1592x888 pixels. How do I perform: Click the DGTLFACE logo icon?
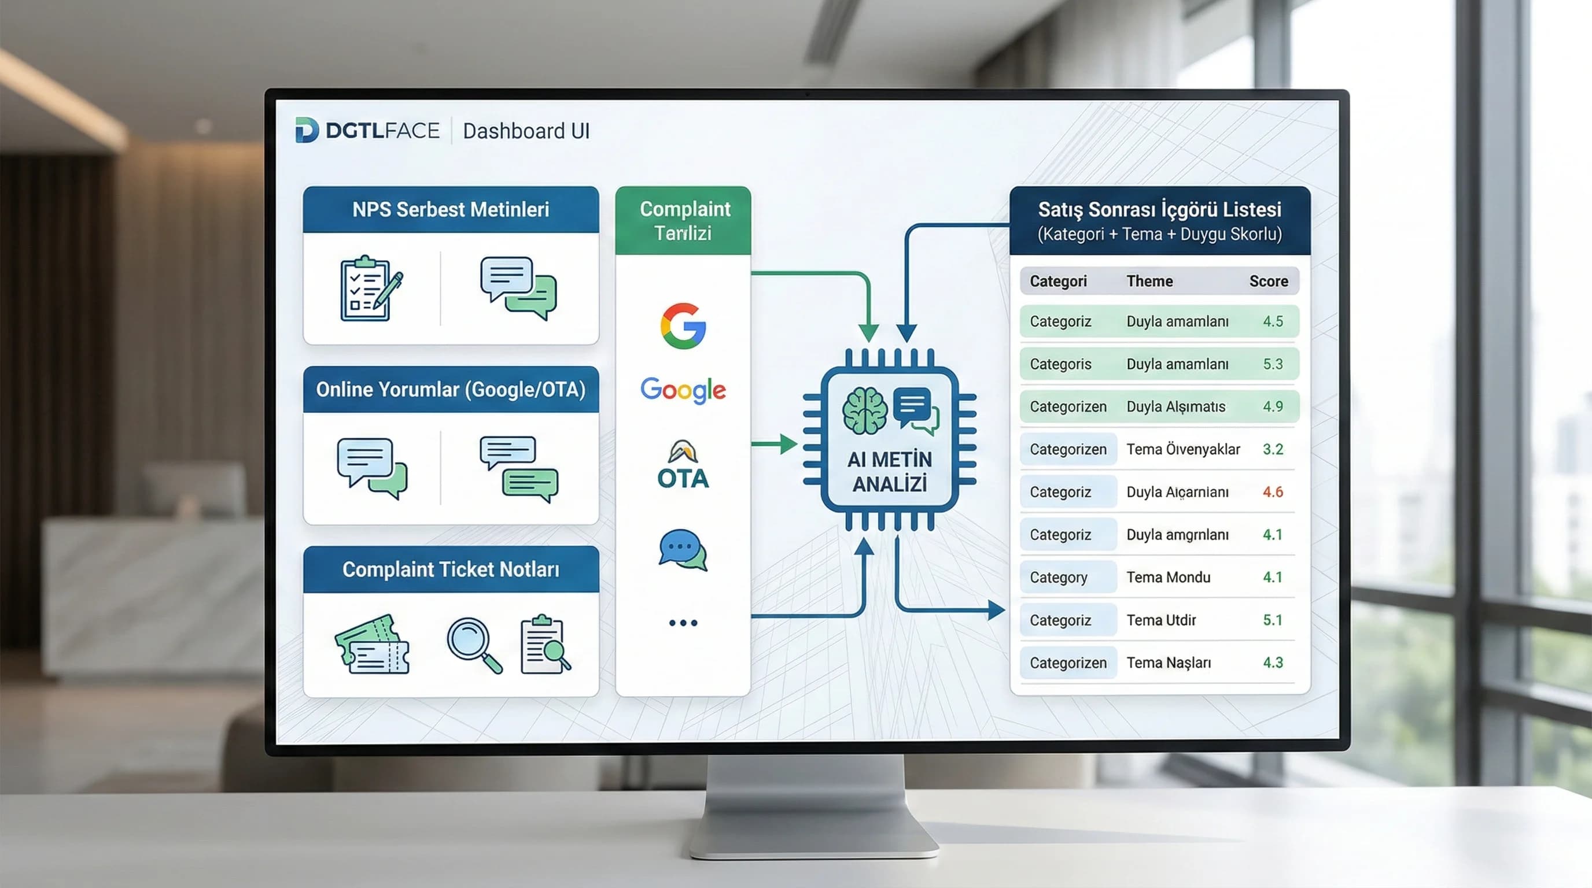pyautogui.click(x=307, y=130)
